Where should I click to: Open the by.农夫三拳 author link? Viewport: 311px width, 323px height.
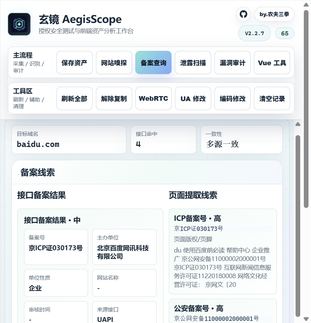click(274, 14)
